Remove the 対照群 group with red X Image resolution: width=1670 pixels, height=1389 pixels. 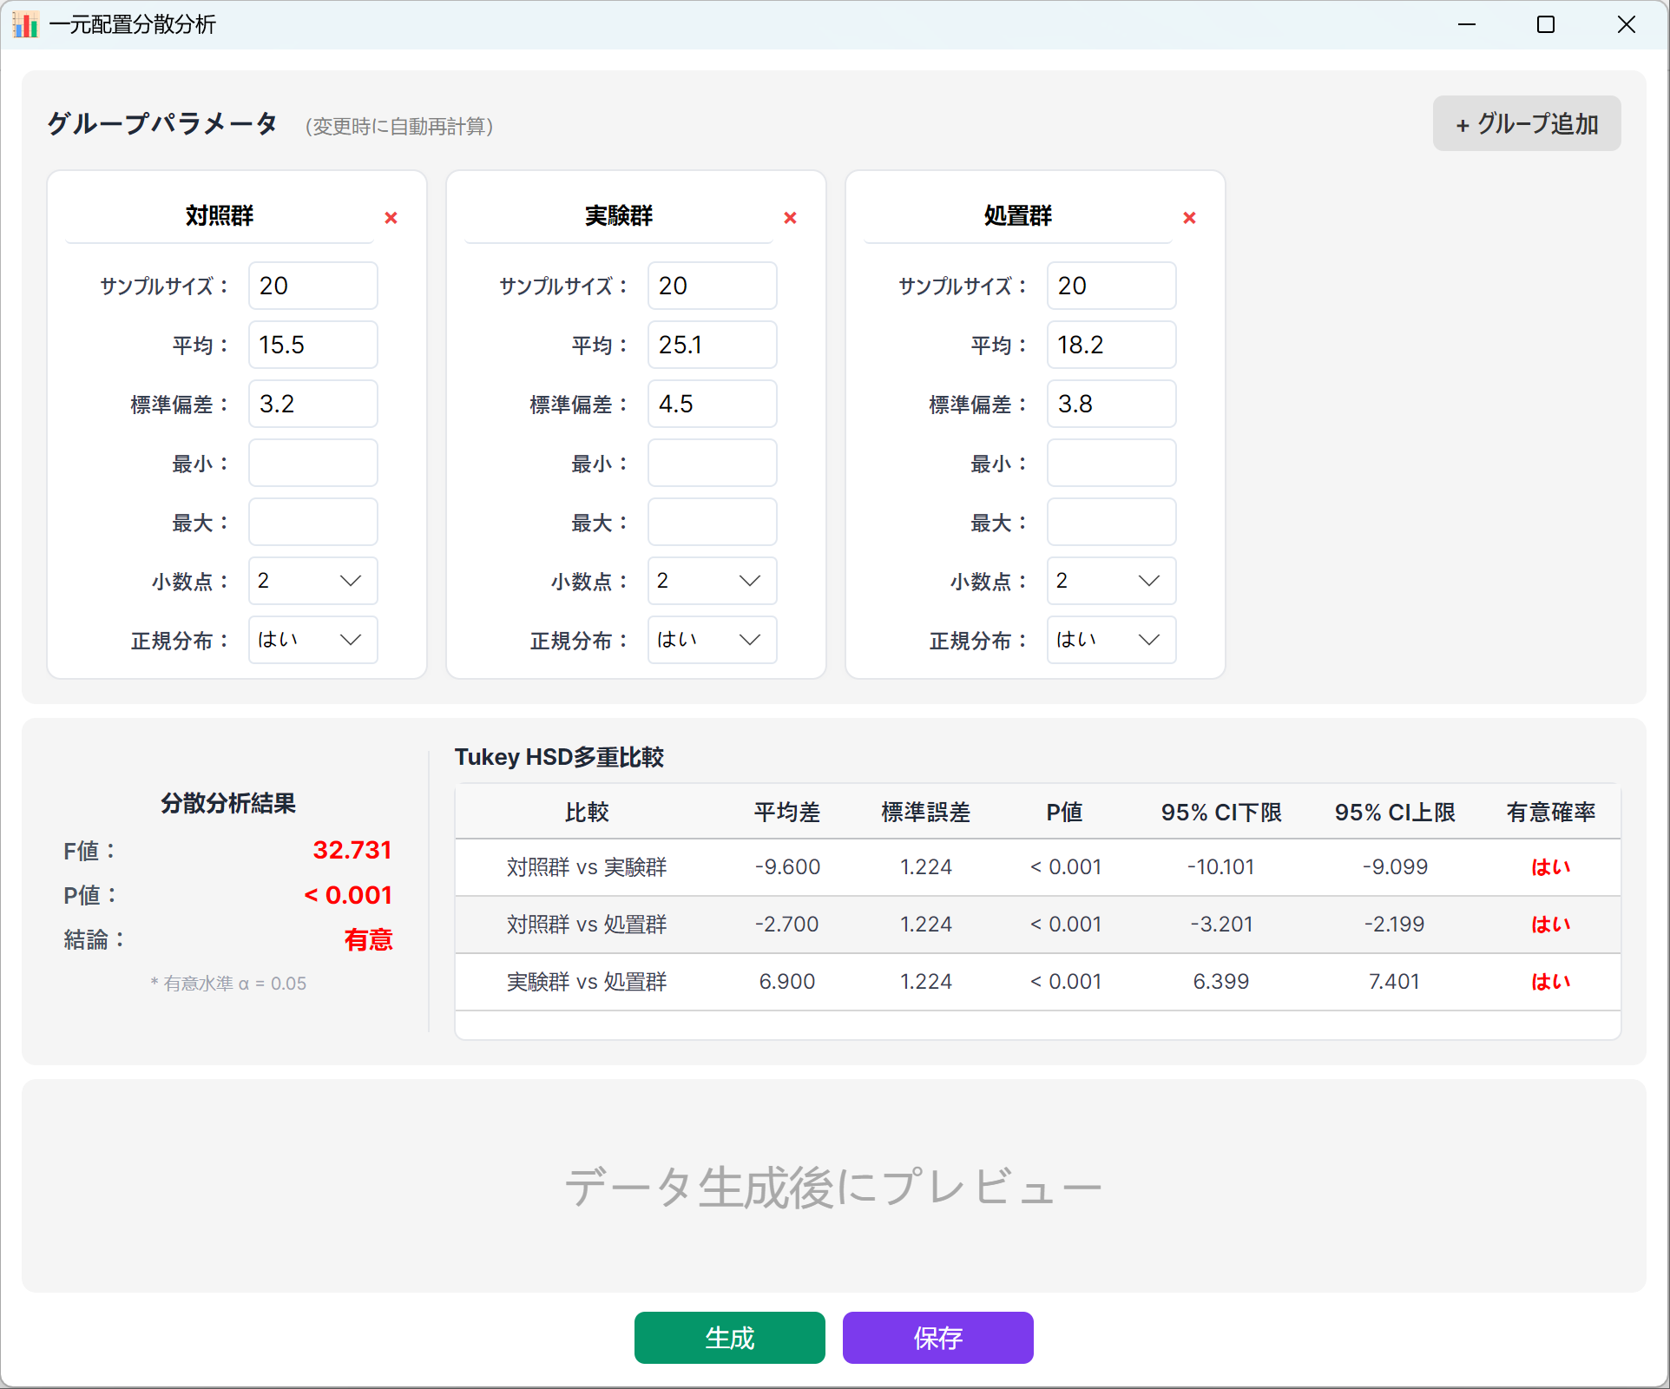[391, 218]
